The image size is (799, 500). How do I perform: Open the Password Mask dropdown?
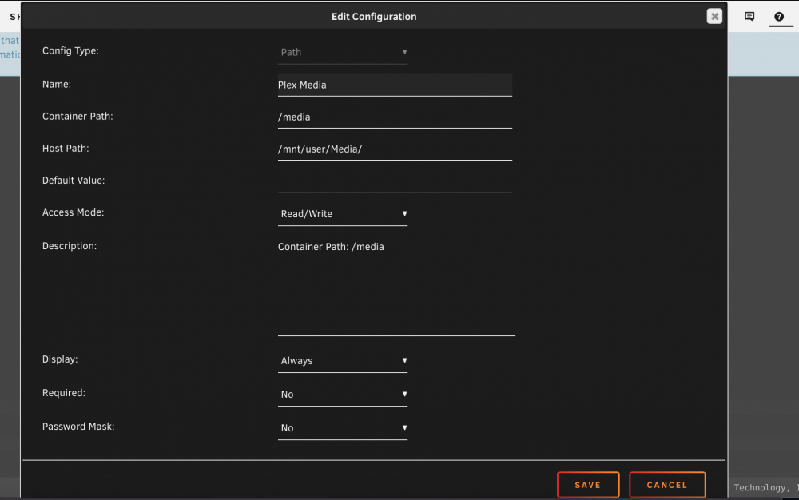click(x=343, y=428)
